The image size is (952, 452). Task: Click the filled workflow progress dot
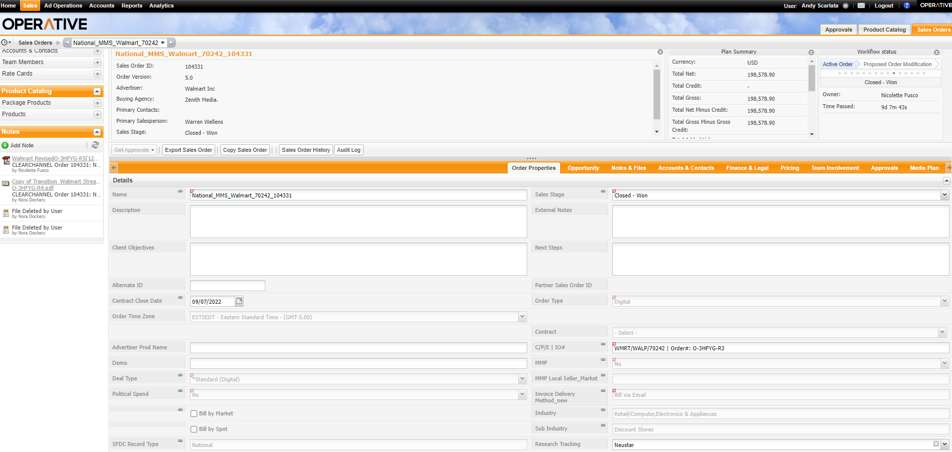point(894,73)
